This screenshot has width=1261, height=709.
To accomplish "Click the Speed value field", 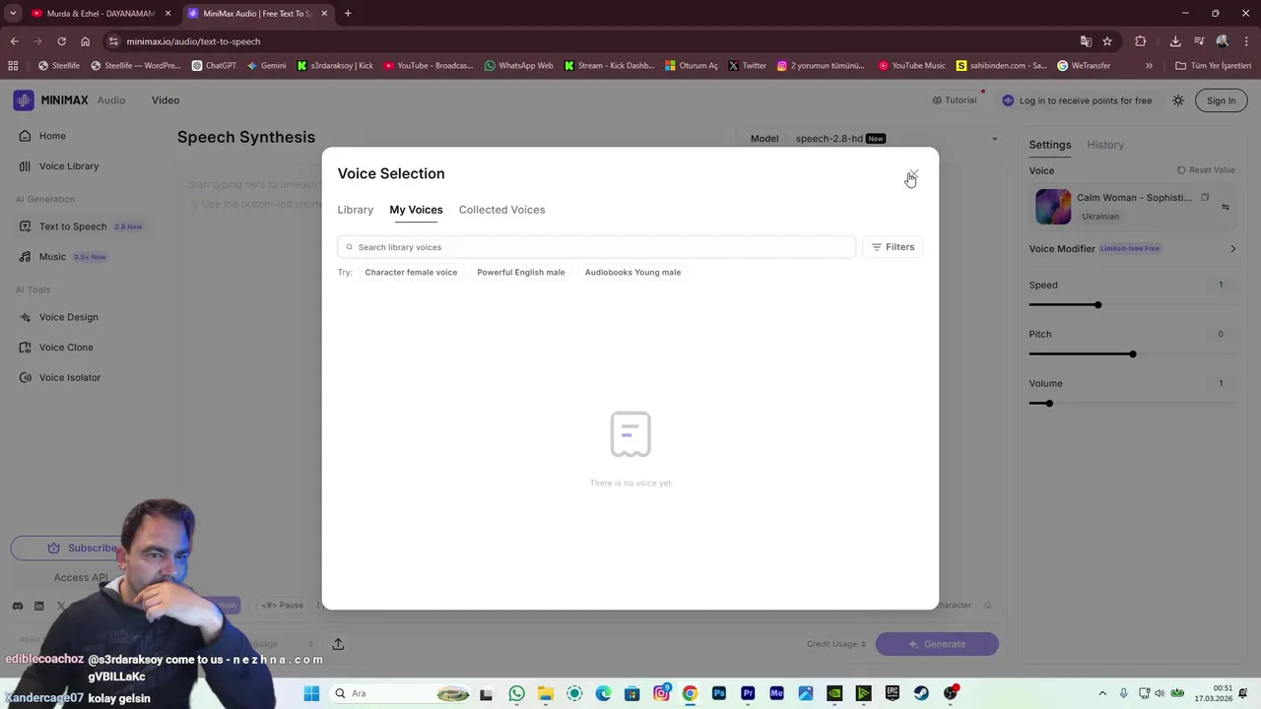I will click(1221, 286).
